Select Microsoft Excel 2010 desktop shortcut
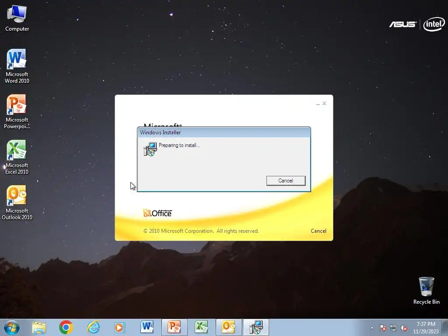Image resolution: width=448 pixels, height=336 pixels. click(x=17, y=157)
